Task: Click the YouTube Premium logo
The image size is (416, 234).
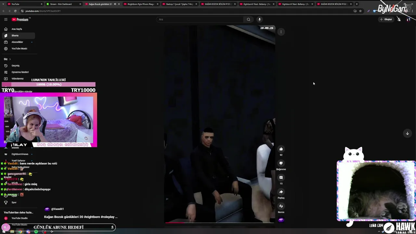Action: coord(21,19)
